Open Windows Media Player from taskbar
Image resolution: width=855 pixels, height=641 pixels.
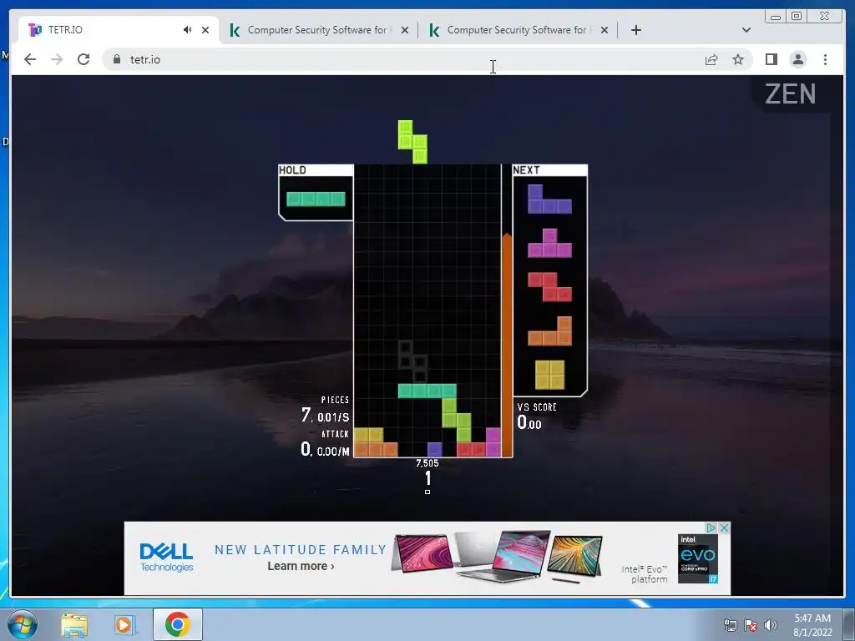(x=124, y=625)
